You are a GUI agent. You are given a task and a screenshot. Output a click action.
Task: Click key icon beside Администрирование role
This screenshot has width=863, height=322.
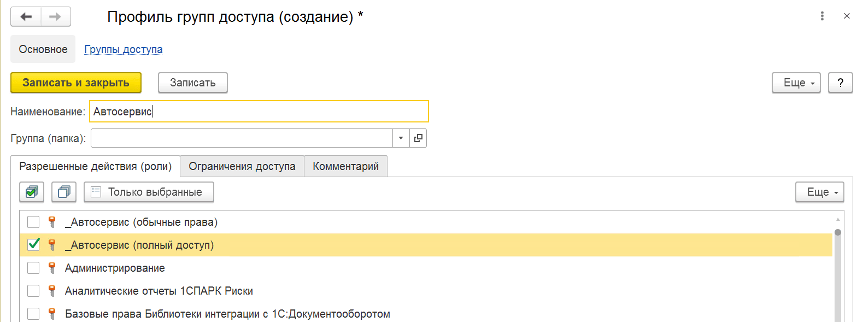(52, 268)
